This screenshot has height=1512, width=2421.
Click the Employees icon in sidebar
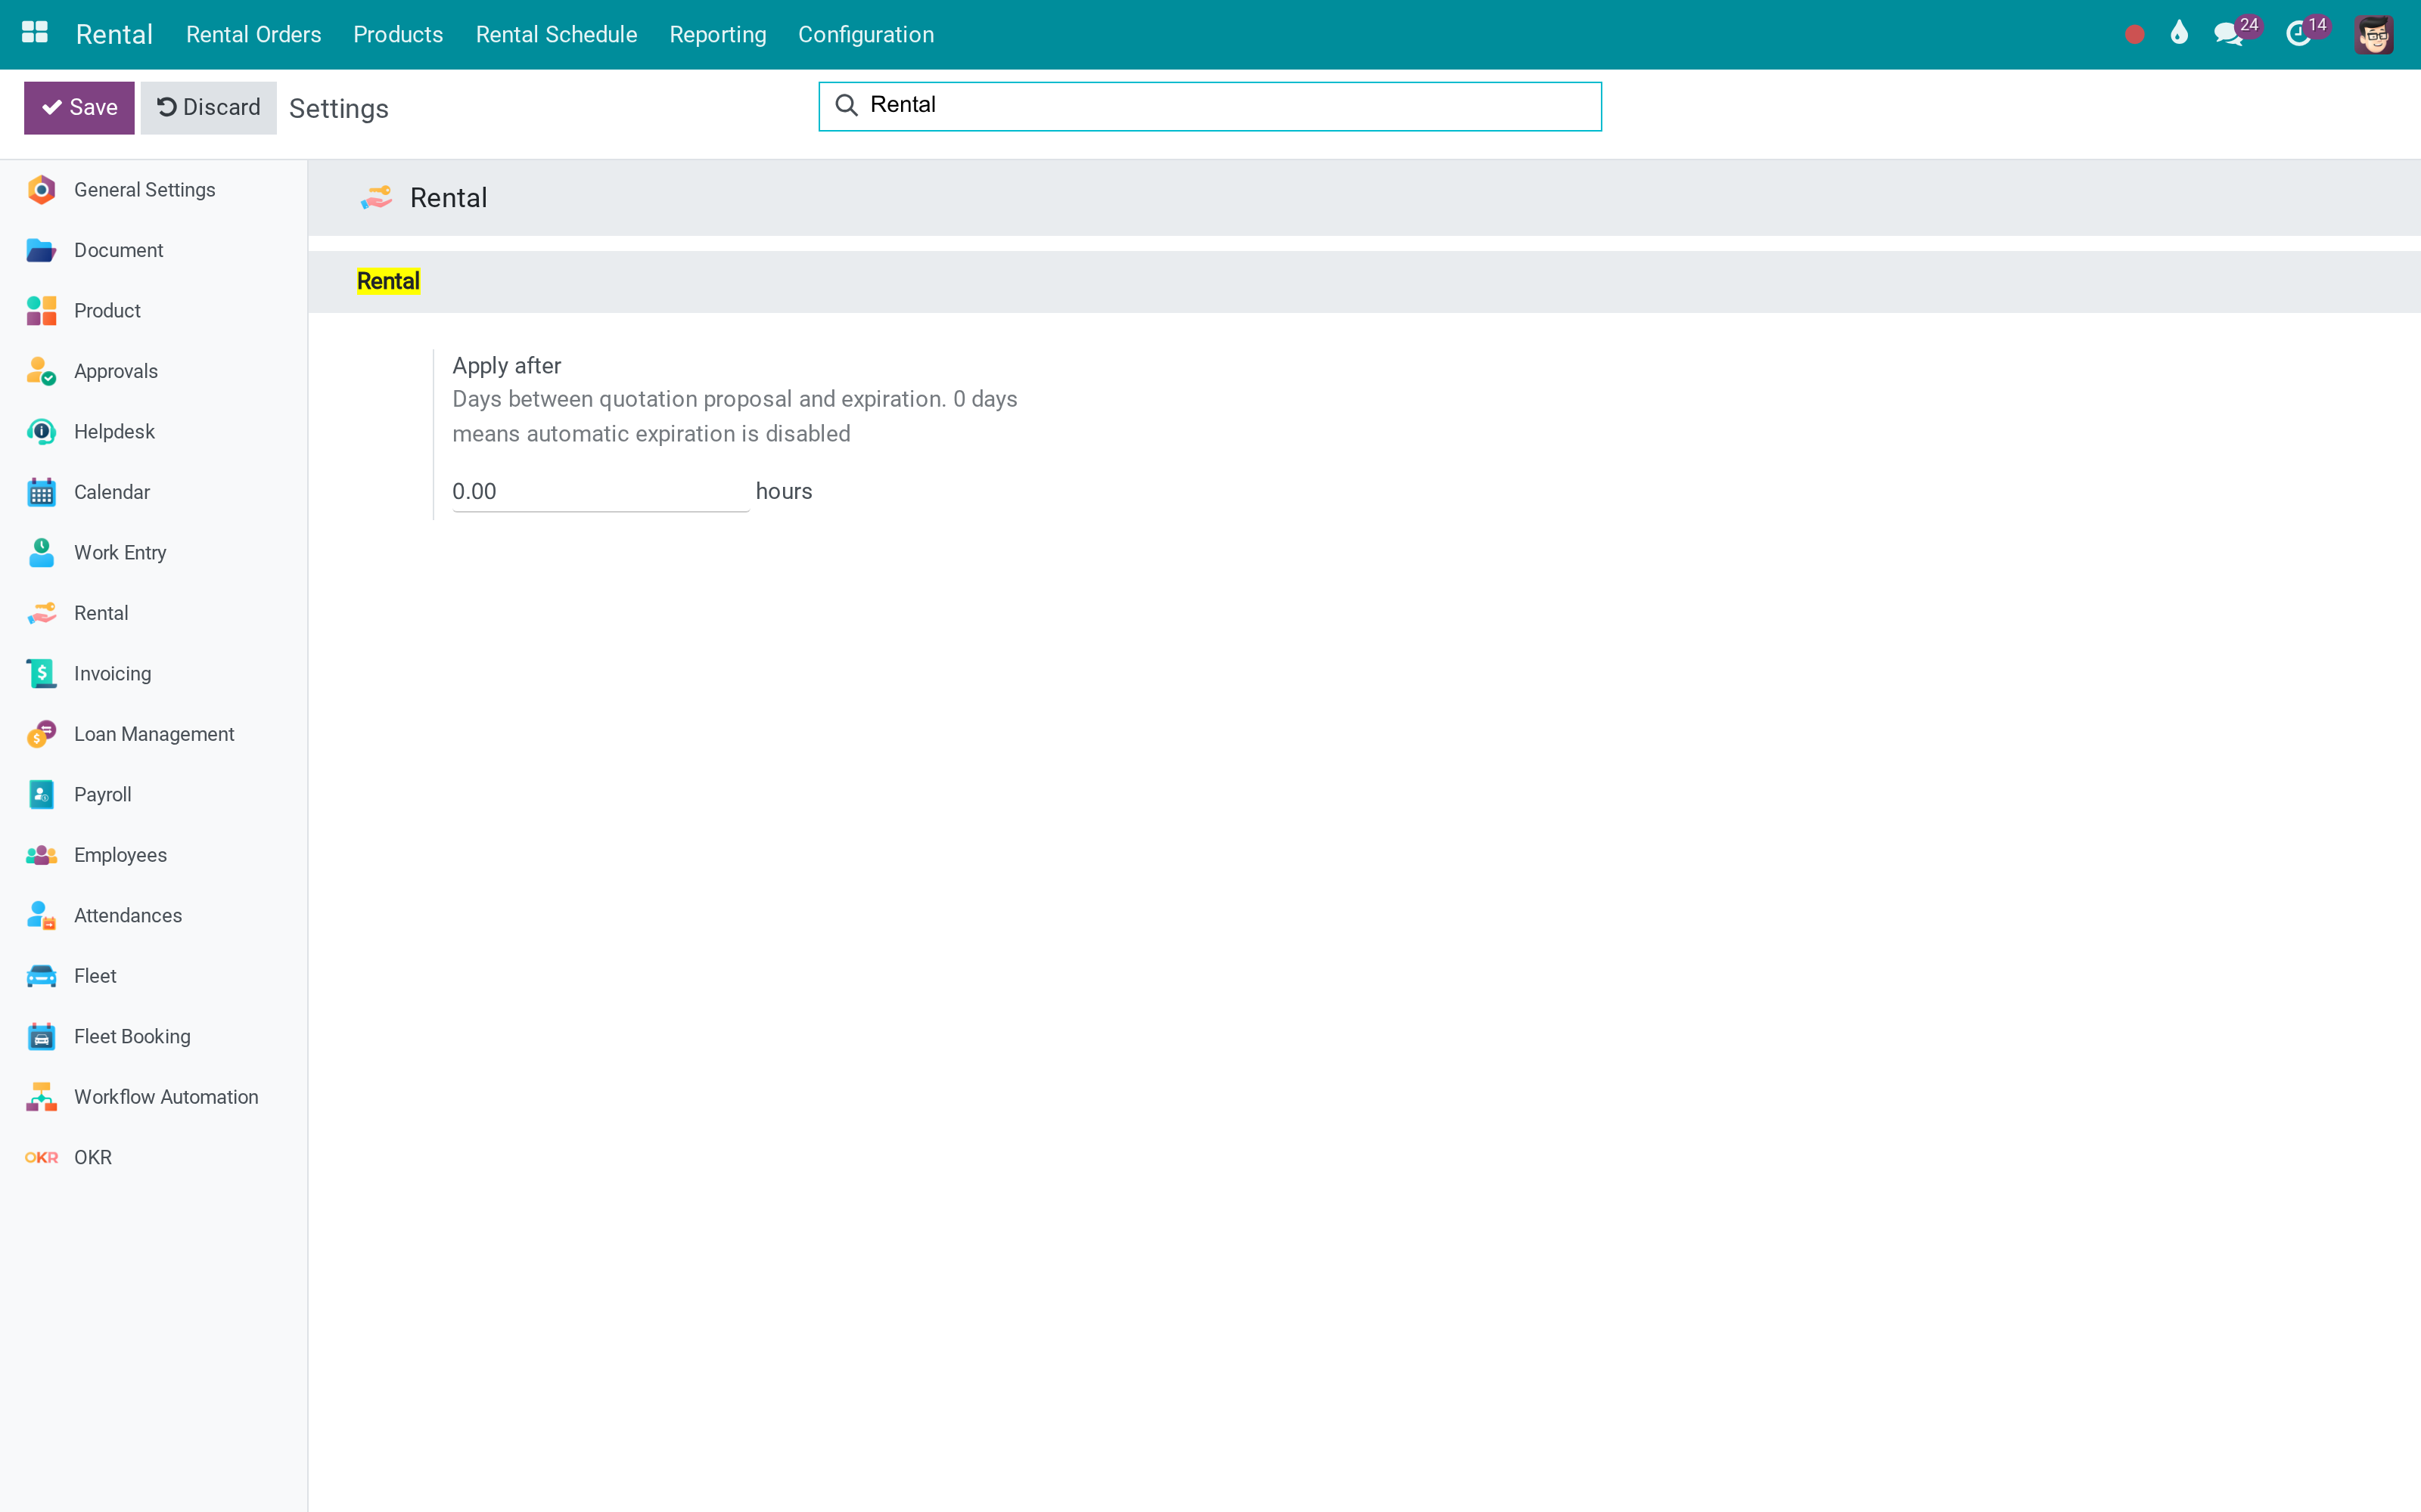tap(41, 855)
